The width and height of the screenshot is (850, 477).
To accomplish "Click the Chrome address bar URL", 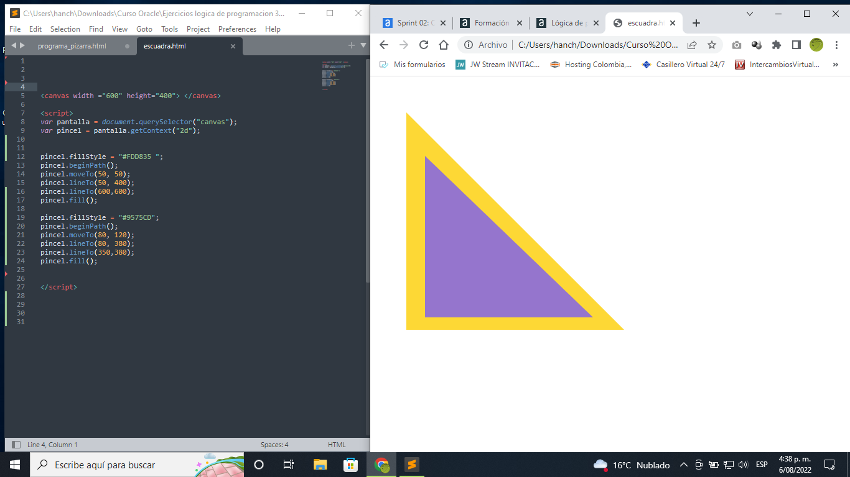I will (597, 45).
